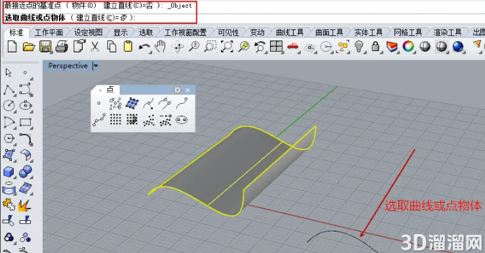Switch to the 选取 tab
The image size is (485, 253).
coord(145,33)
